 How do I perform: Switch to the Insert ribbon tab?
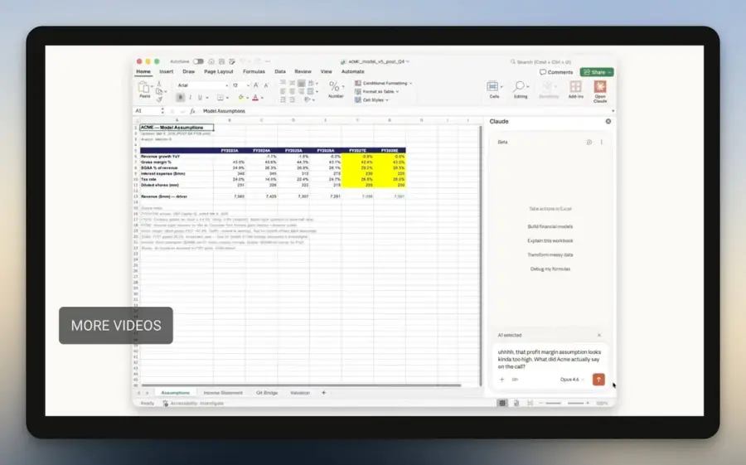pos(166,71)
